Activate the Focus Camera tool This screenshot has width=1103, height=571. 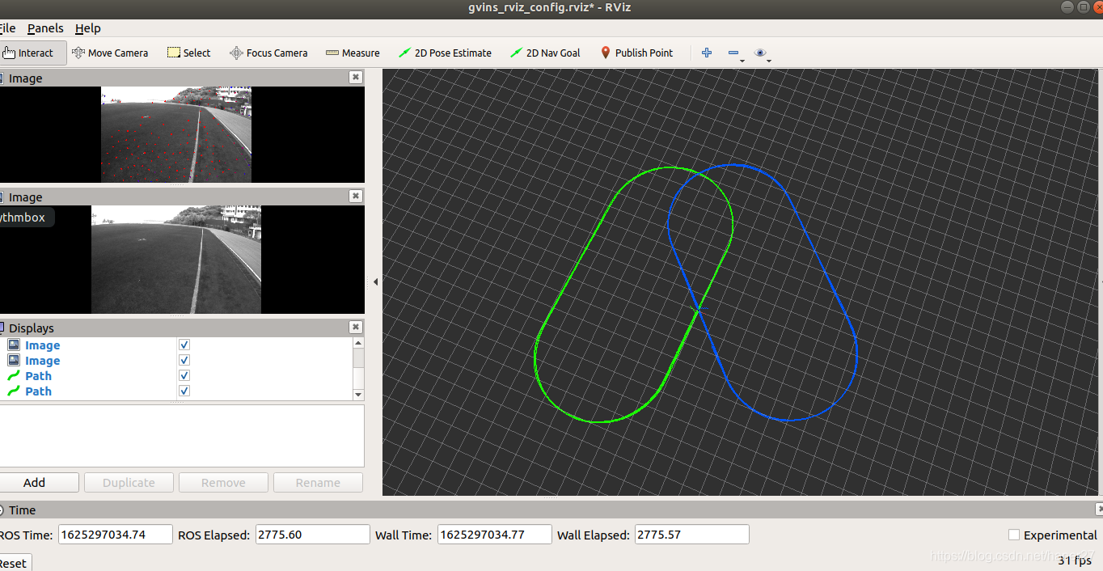268,53
